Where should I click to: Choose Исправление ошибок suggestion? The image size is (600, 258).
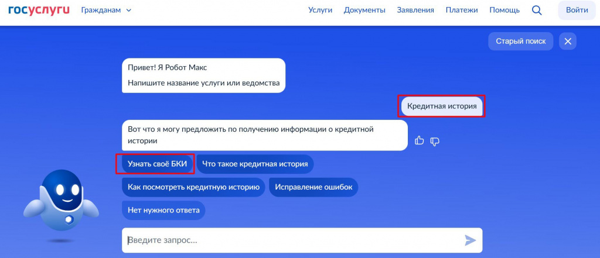(x=313, y=187)
